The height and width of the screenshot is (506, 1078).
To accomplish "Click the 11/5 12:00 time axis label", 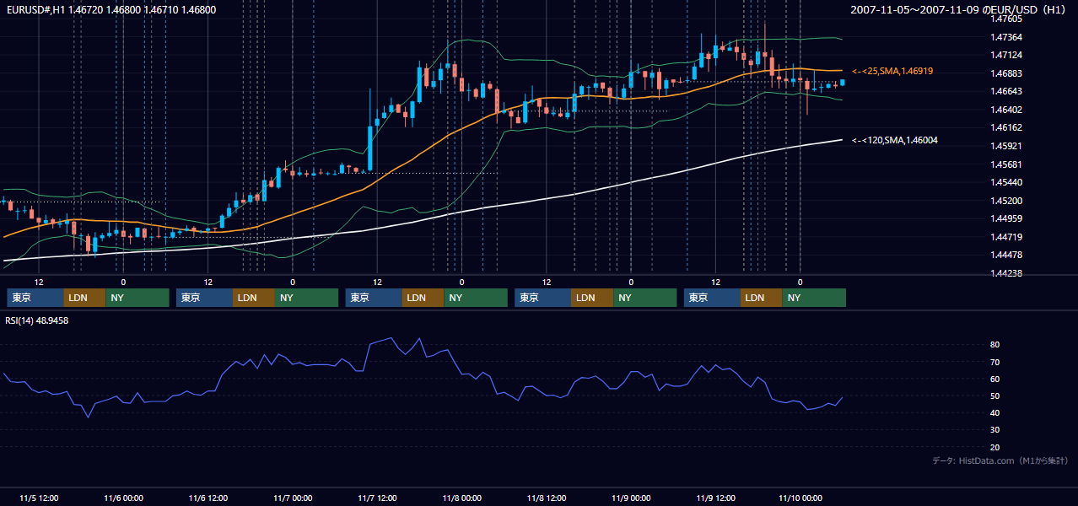I will pyautogui.click(x=39, y=498).
